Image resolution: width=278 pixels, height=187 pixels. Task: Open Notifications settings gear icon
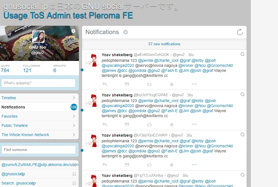click(x=126, y=32)
